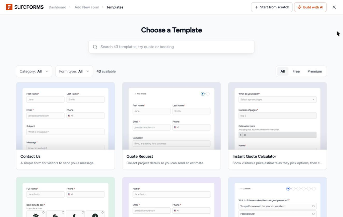Select the All pricing tab
343x217 pixels.
click(283, 71)
